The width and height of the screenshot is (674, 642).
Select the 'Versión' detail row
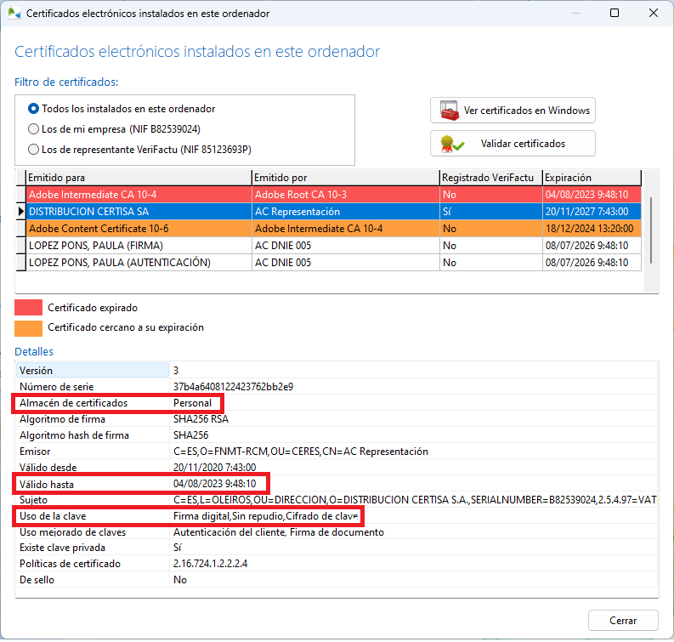point(337,371)
